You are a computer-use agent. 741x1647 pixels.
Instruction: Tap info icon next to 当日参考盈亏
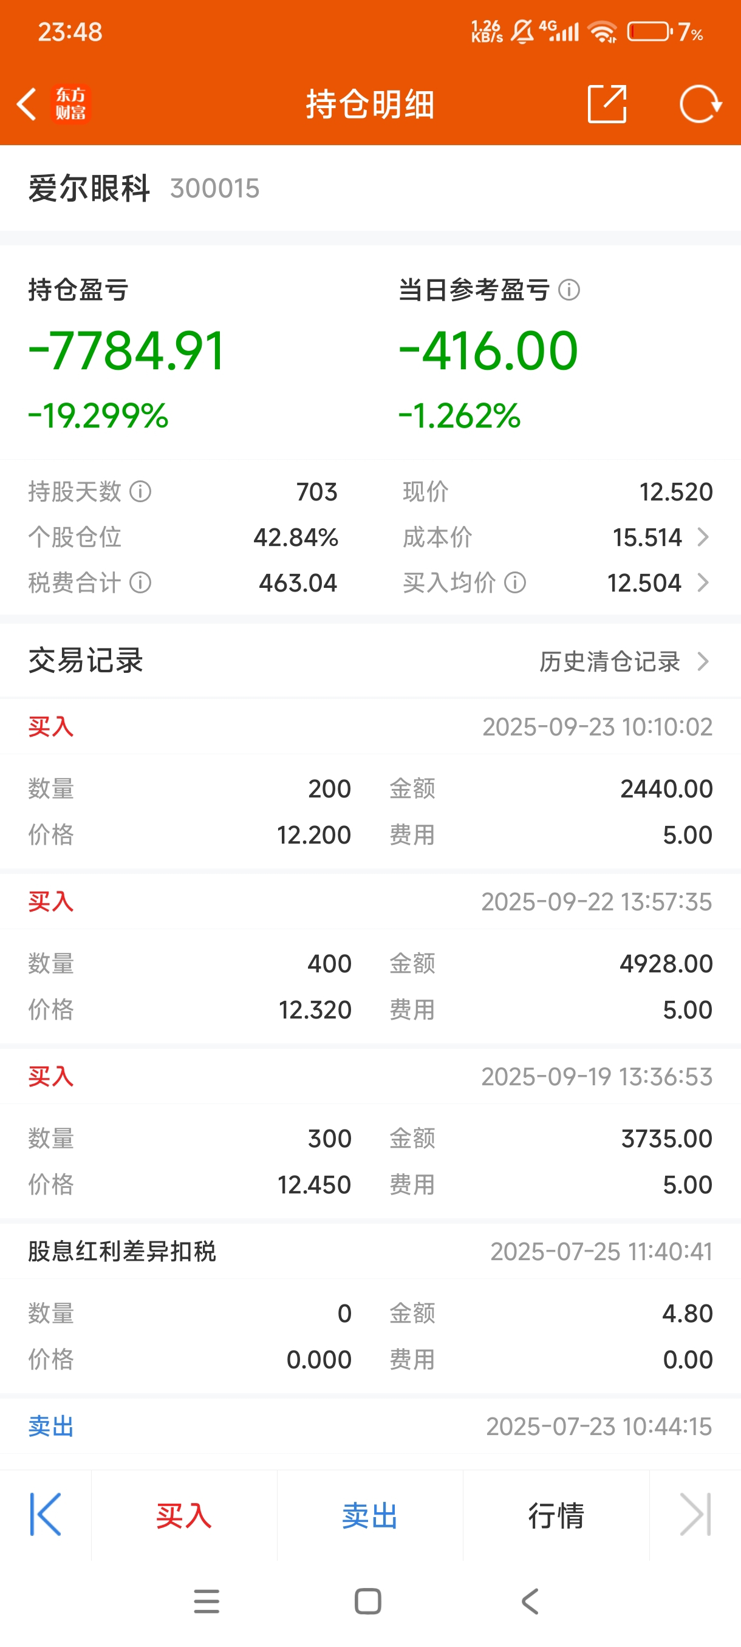(x=569, y=290)
